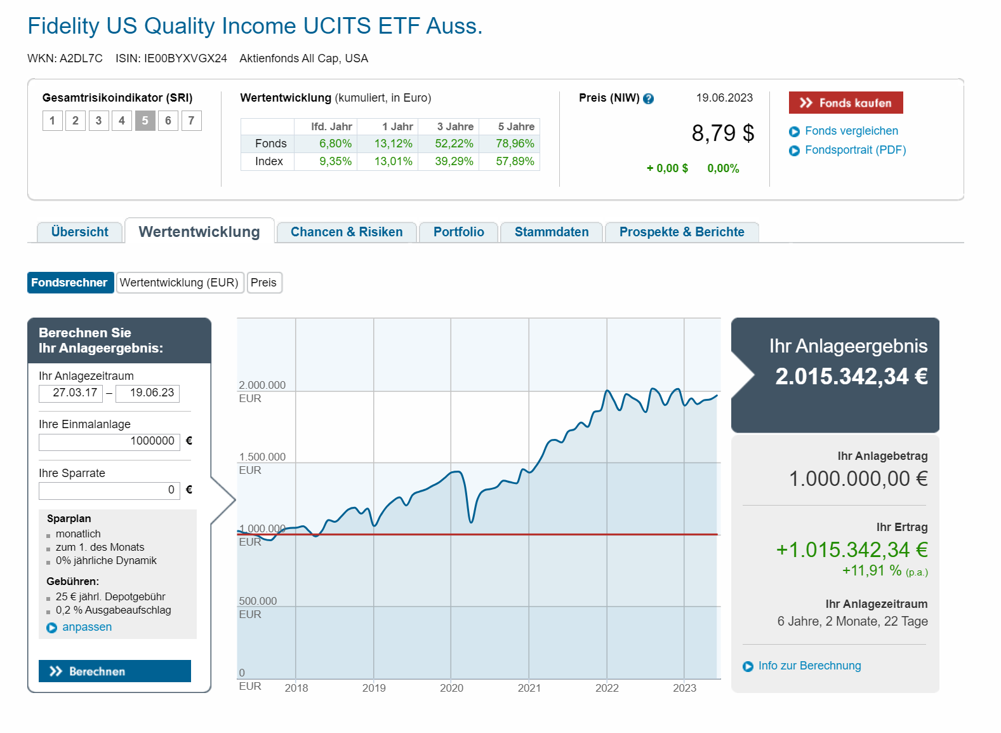Image resolution: width=1001 pixels, height=733 pixels.
Task: Click Fonds 5 Jahre value 78,96%
Action: tap(515, 144)
